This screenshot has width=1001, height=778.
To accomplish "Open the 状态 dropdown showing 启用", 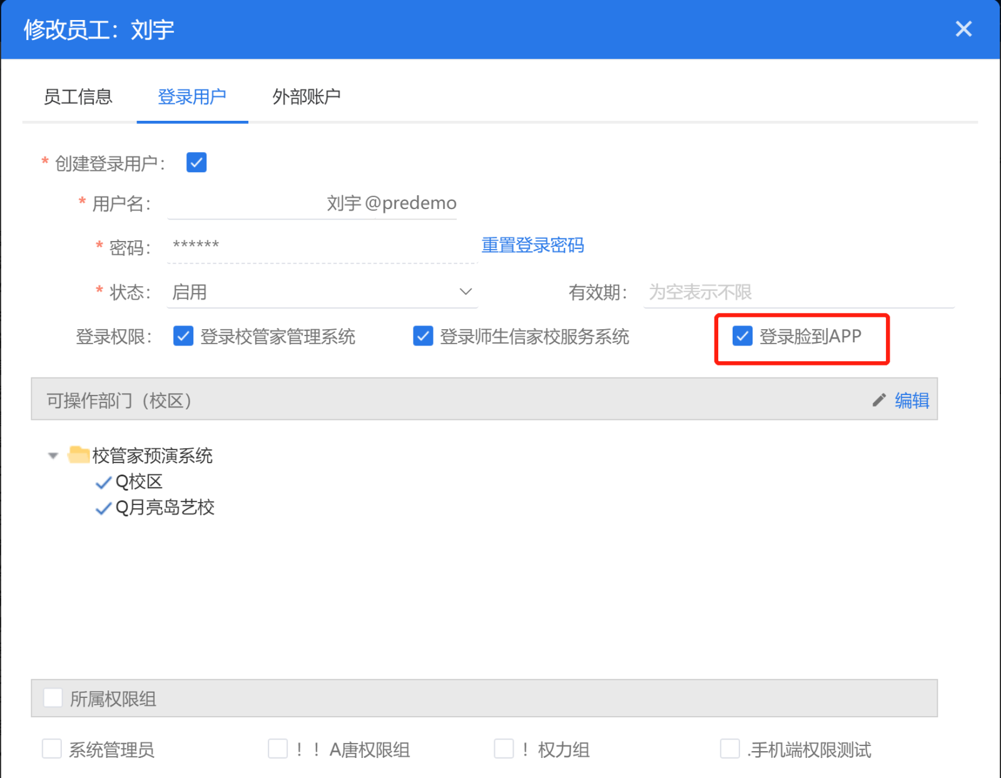I will (322, 292).
